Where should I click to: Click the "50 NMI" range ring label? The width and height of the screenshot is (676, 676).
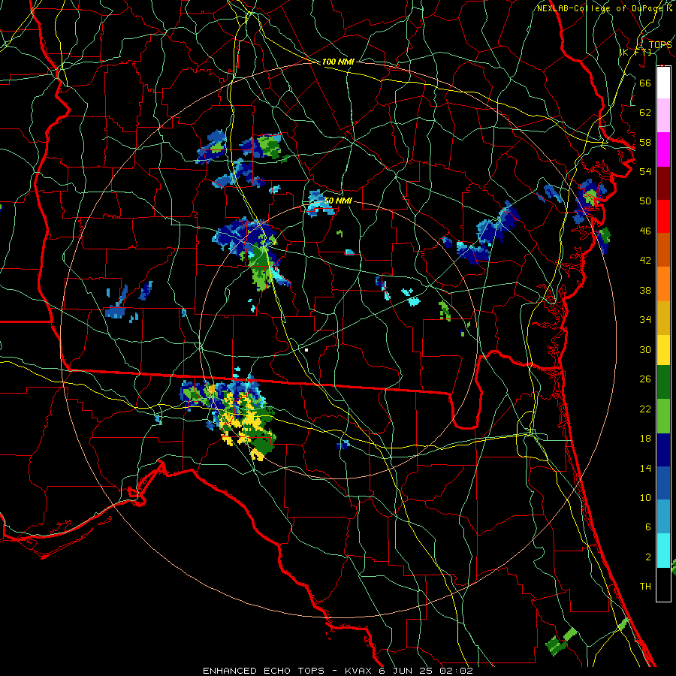point(338,201)
